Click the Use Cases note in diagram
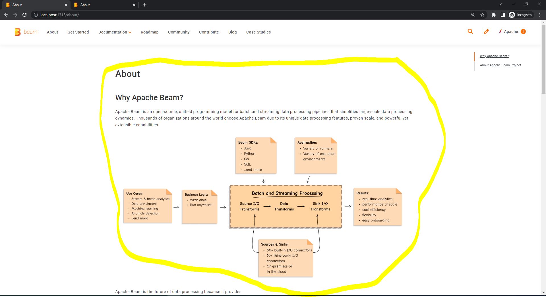Viewport: 546px width, 297px height. click(148, 206)
